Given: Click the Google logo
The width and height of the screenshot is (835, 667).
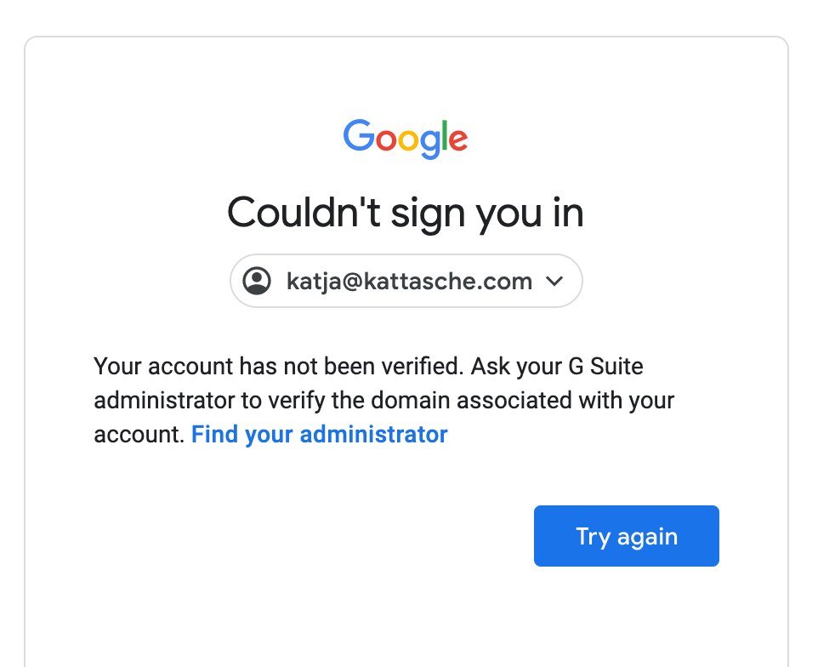Looking at the screenshot, I should pos(406,139).
